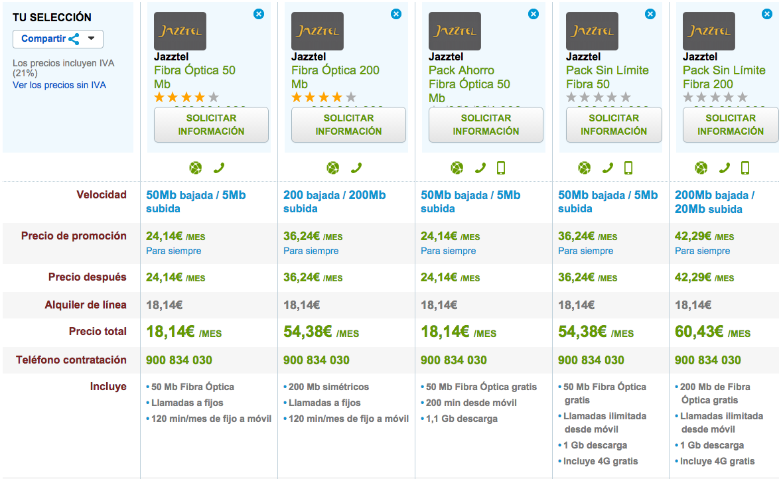
Task: Click Pack Sin Límite Fibra 50 total 54,38€
Action: point(596,332)
